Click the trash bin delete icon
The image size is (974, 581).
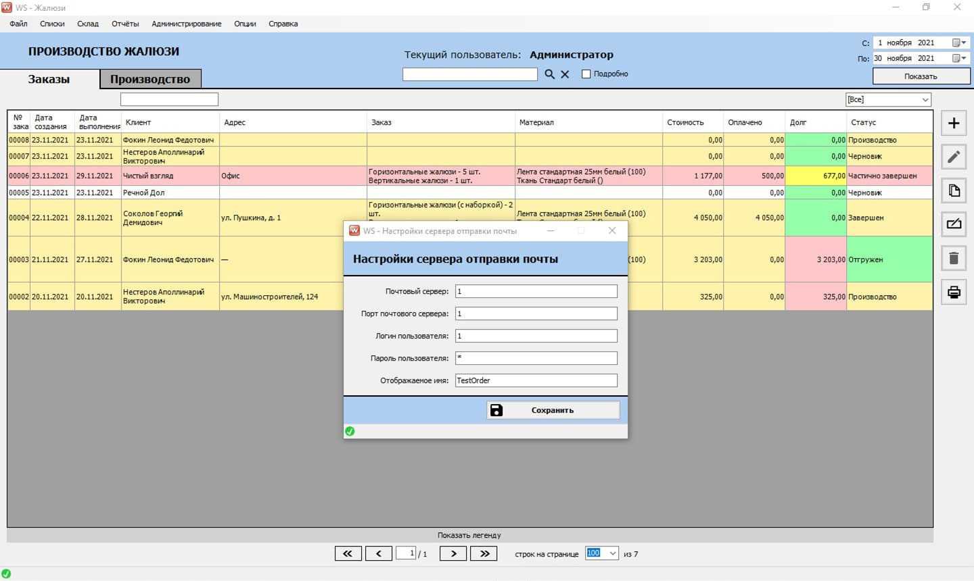(x=954, y=258)
